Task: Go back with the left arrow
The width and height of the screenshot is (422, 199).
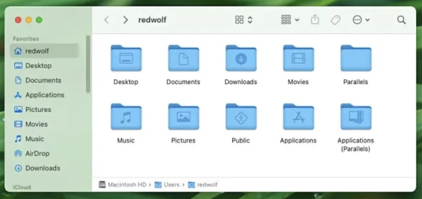Action: click(107, 20)
